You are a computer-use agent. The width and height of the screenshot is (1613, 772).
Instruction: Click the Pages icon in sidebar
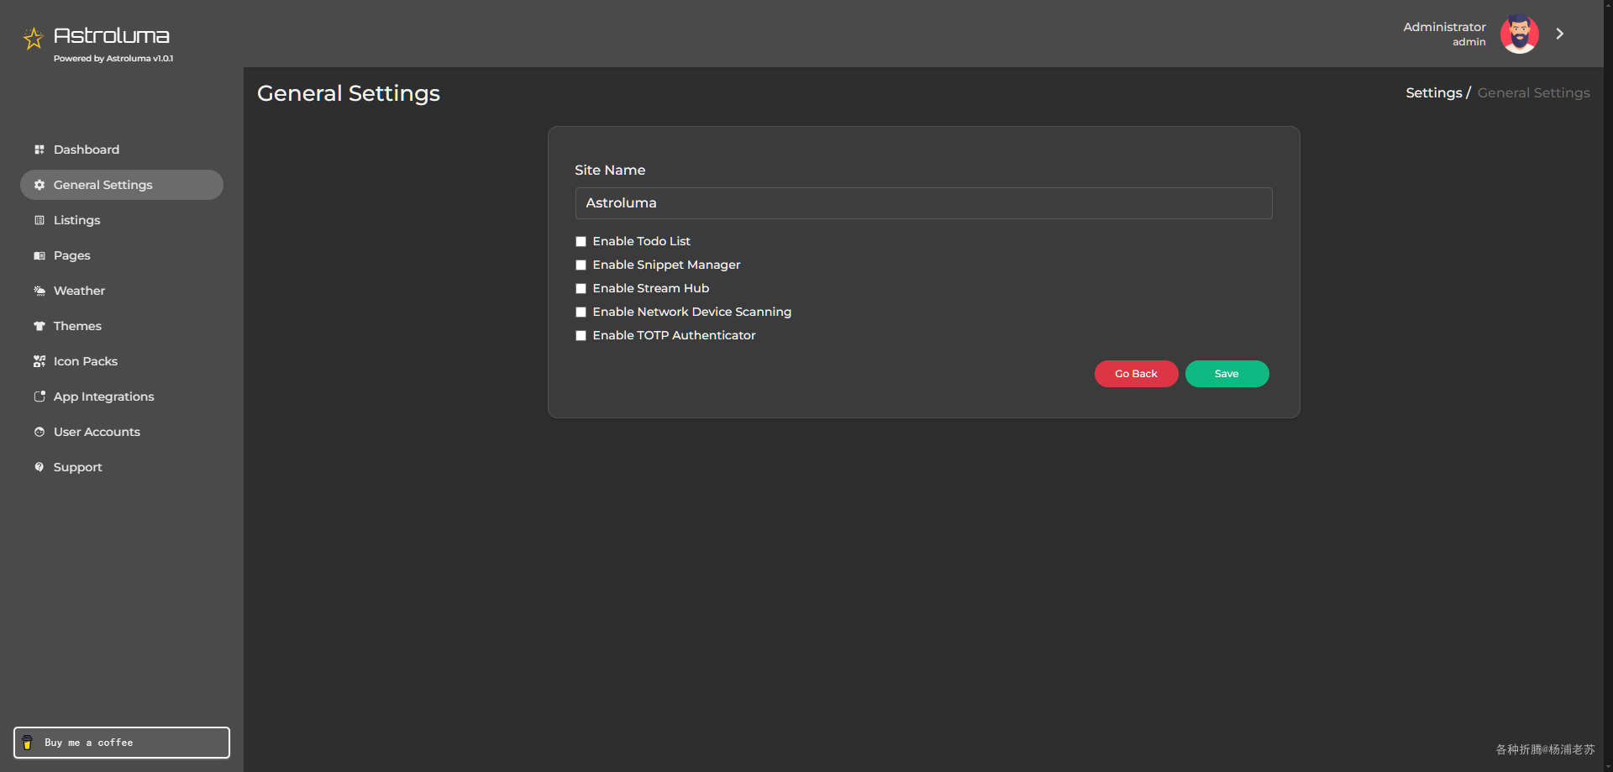(39, 255)
